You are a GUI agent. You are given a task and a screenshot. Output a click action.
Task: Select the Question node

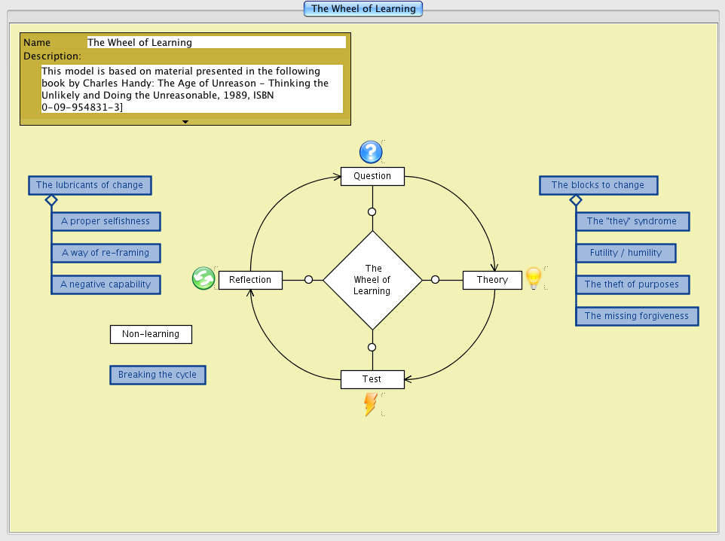pyautogui.click(x=372, y=176)
